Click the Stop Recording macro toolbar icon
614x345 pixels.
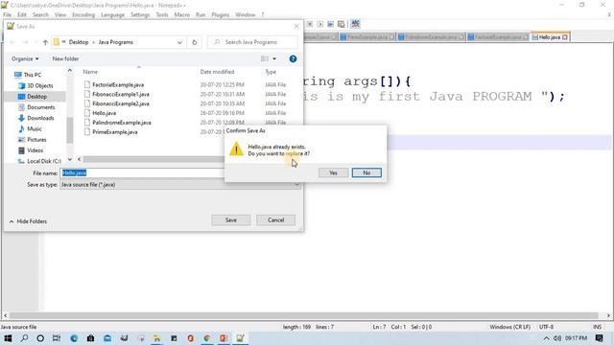point(310,24)
